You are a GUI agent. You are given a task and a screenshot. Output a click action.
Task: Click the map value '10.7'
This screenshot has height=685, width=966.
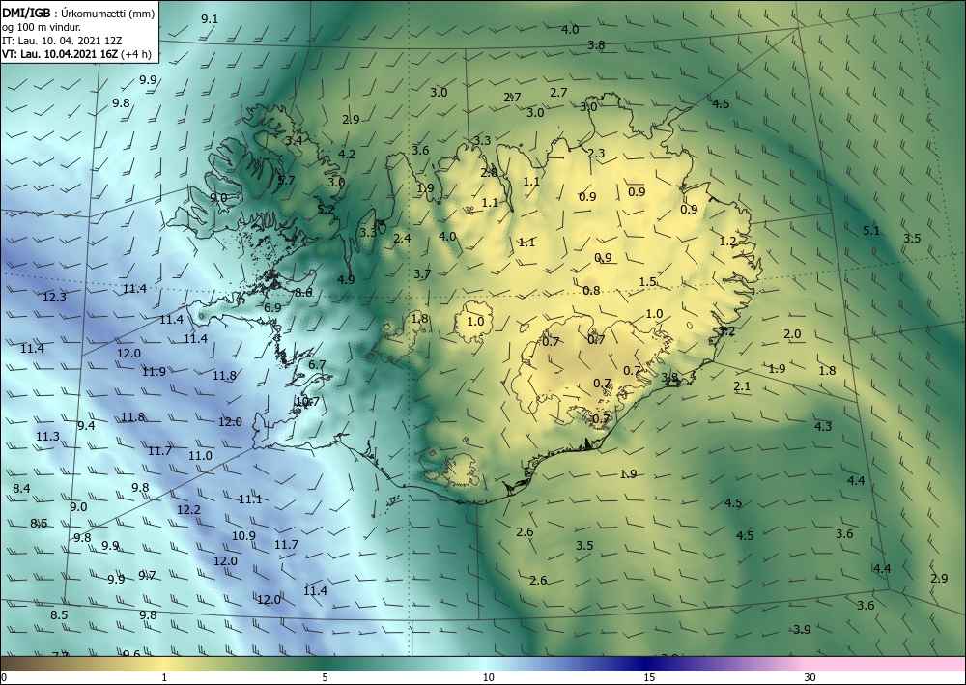tap(307, 402)
